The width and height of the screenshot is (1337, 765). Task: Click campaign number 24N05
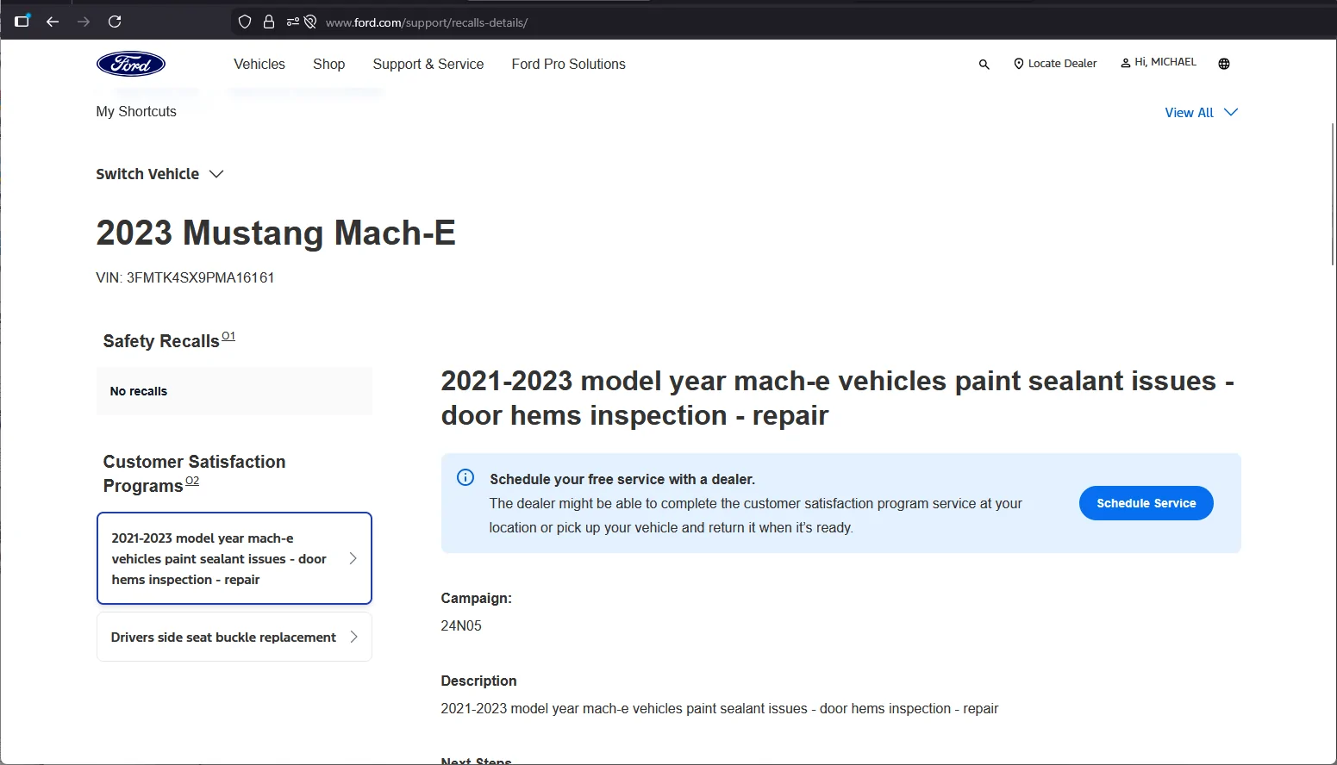pos(461,625)
